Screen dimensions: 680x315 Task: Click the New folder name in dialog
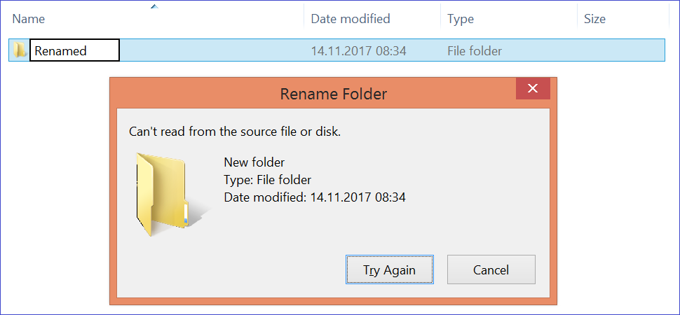click(254, 162)
